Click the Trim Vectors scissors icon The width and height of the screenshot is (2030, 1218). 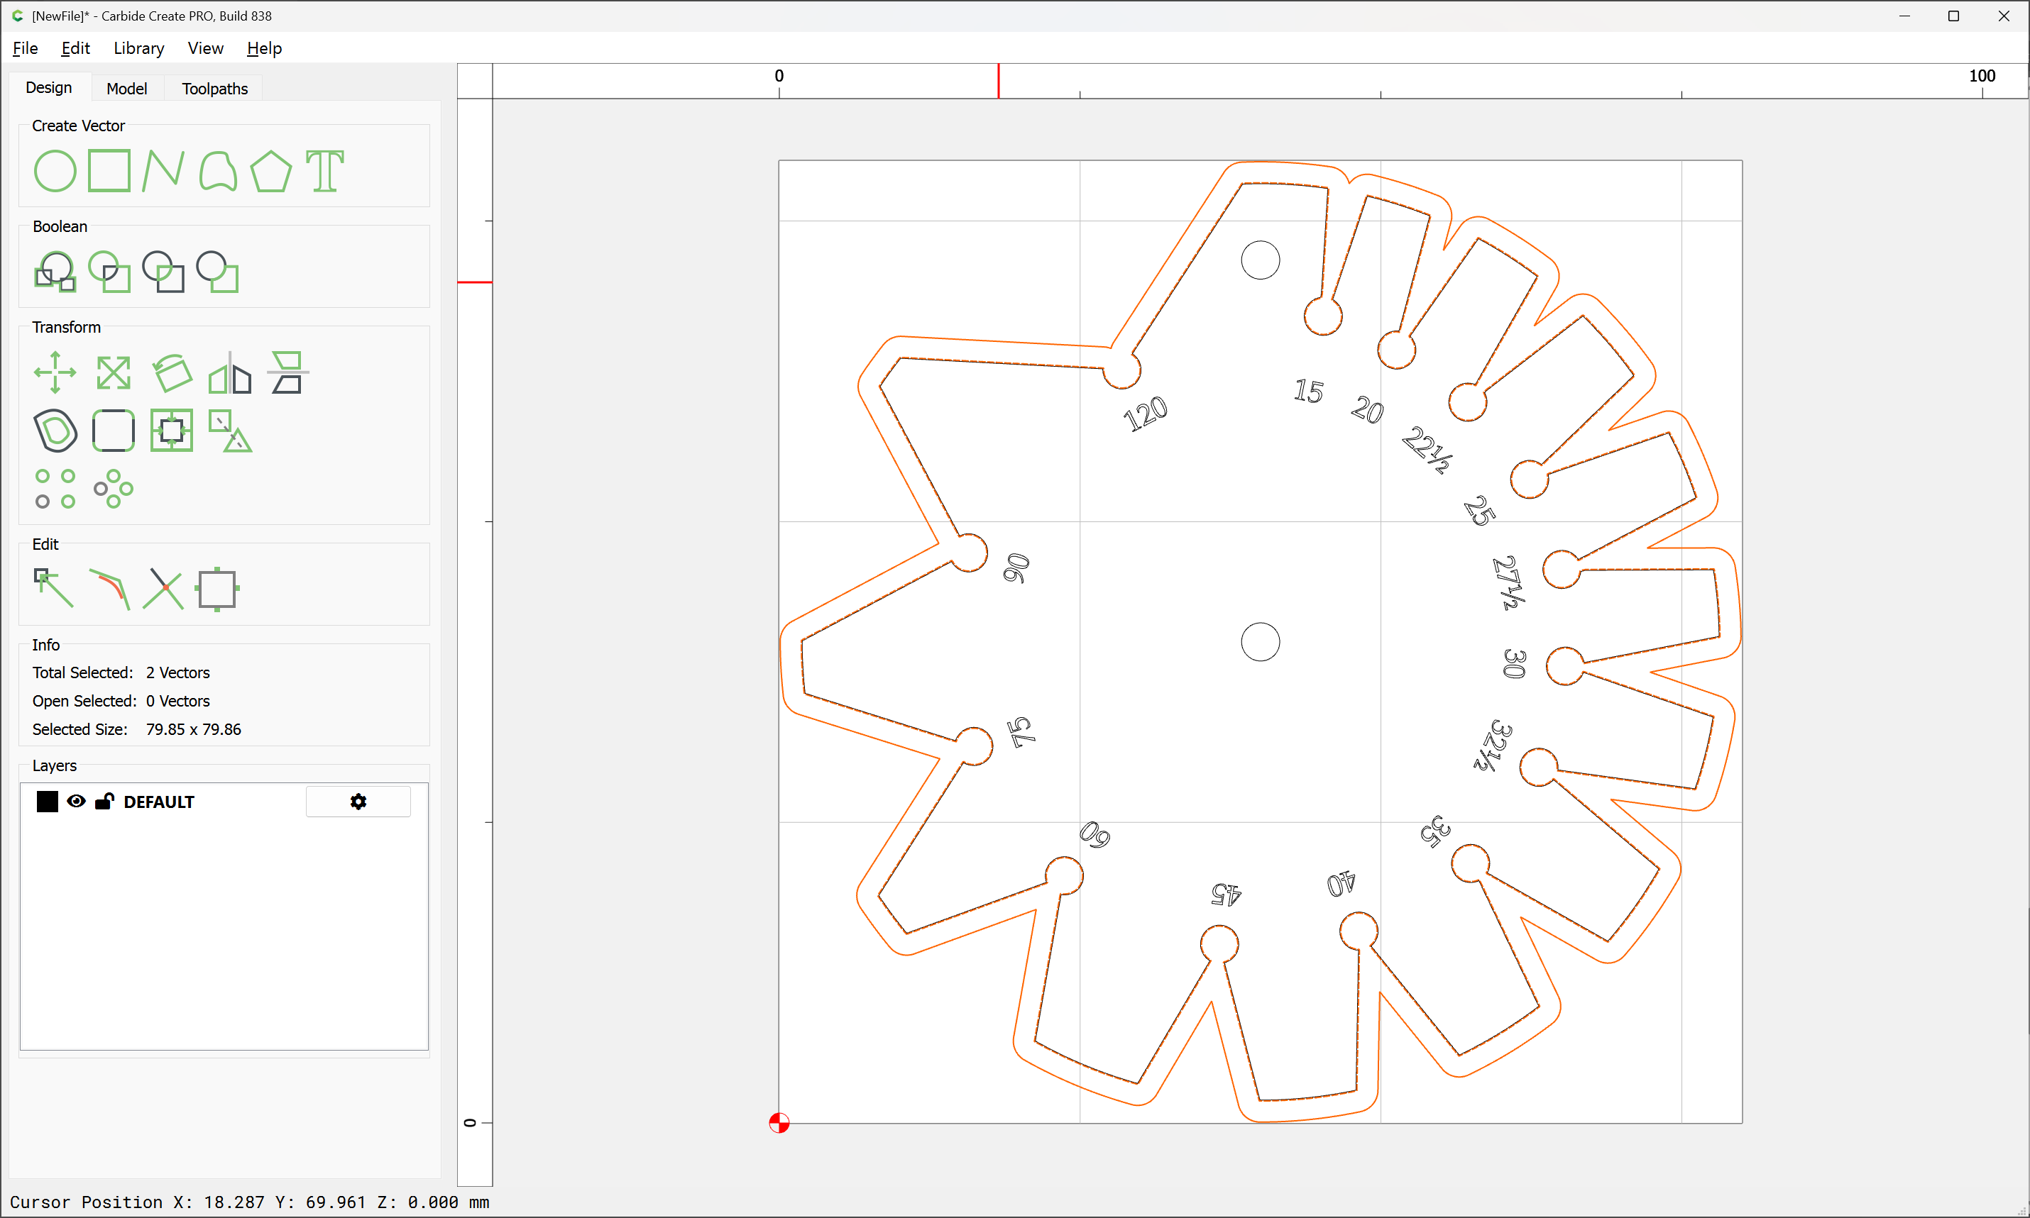coord(163,589)
